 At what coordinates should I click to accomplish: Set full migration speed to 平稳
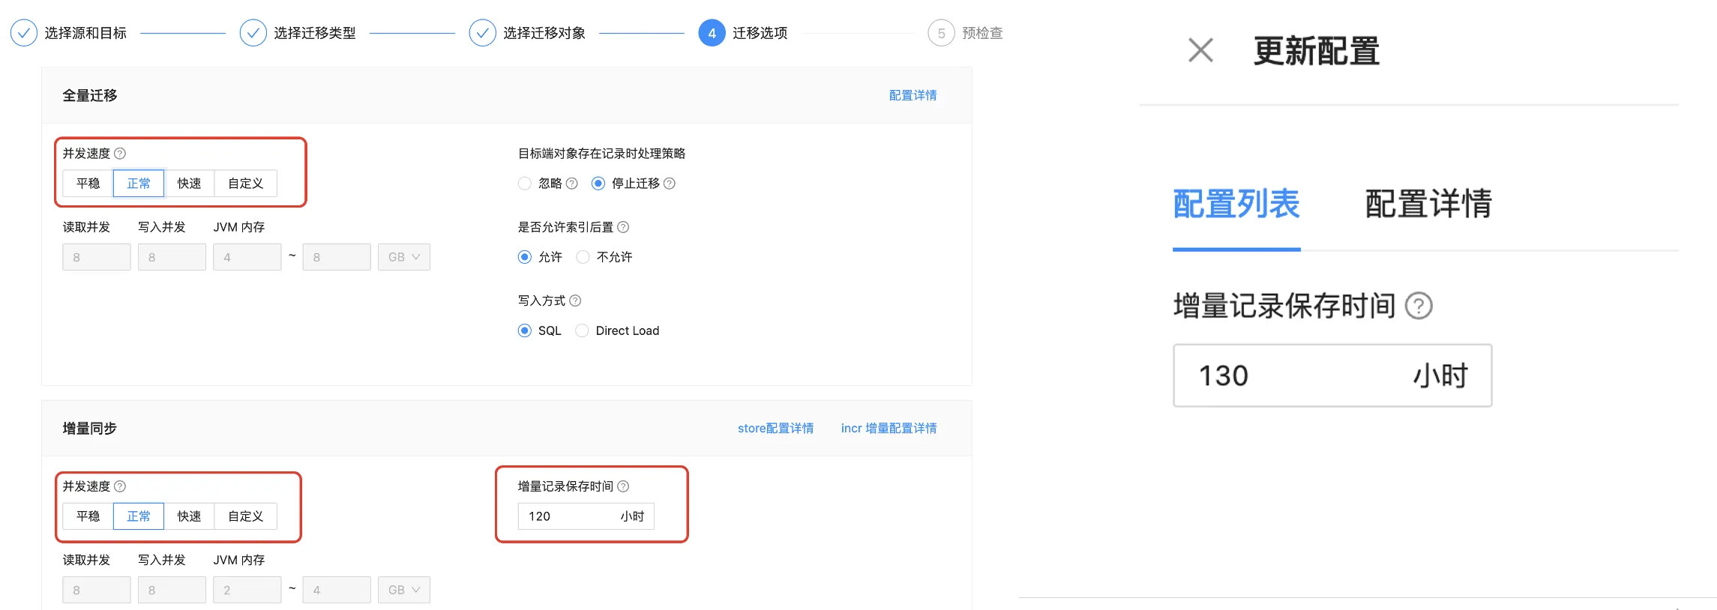click(88, 184)
